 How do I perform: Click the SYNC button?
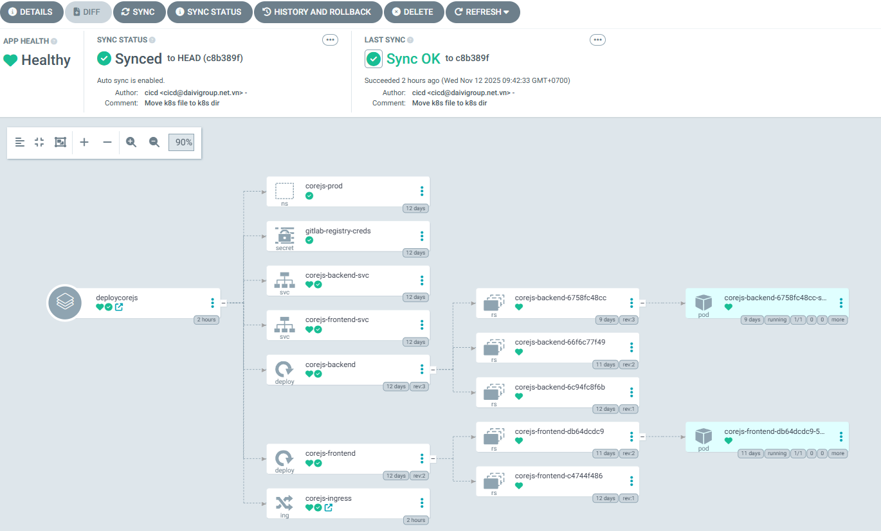(138, 12)
